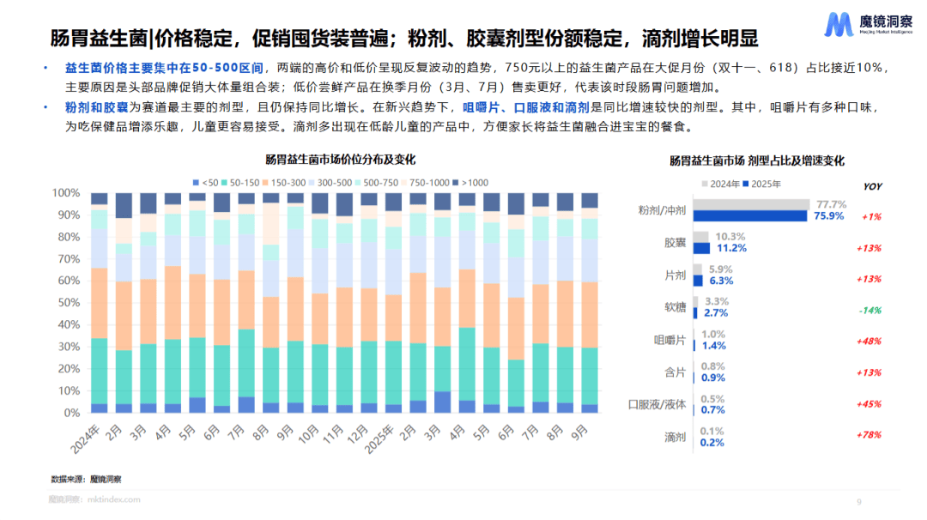Click the +78% YOY value
The width and height of the screenshot is (927, 520).
coord(869,435)
